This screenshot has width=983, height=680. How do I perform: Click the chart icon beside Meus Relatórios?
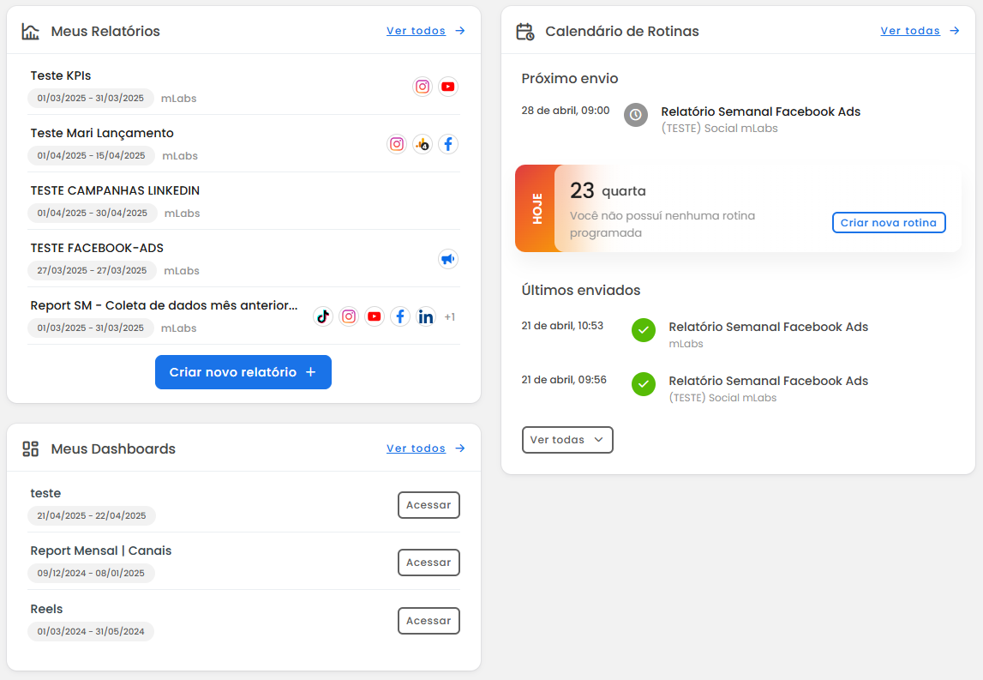(x=30, y=30)
